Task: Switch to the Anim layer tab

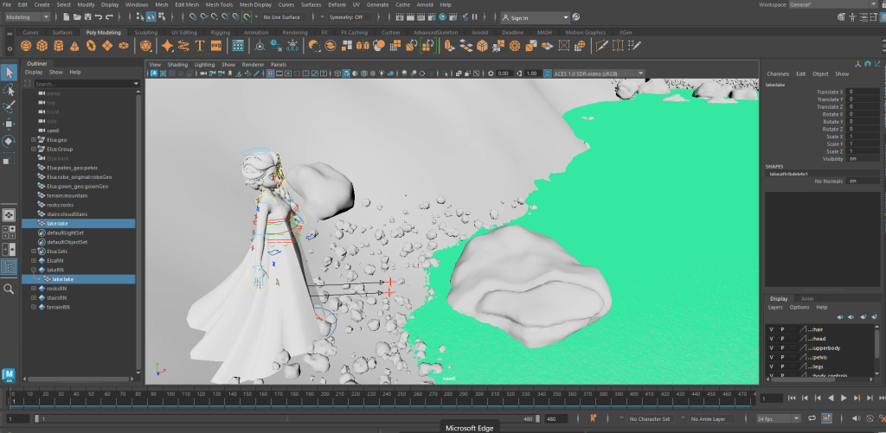Action: (807, 299)
